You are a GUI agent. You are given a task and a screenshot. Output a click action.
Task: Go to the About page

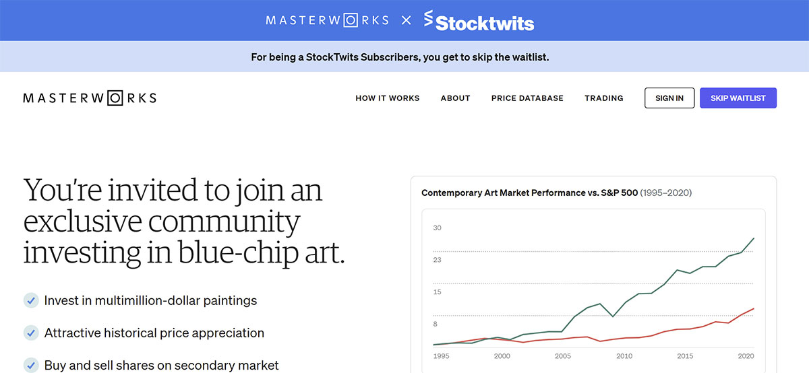455,98
